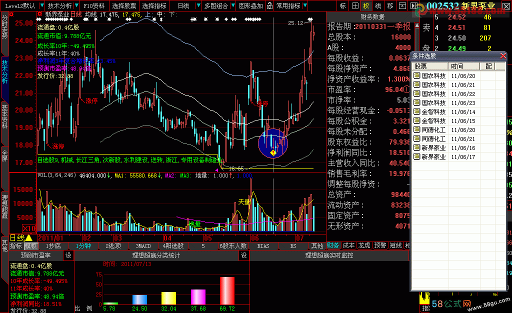Click the yellow triangle next to 日线
This screenshot has width=512, height=313.
point(29,237)
